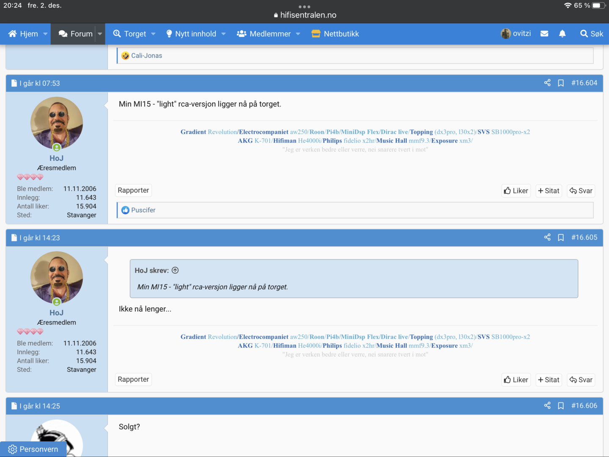Open Puscifer's profile from reactions
This screenshot has width=609, height=457.
[x=143, y=210]
